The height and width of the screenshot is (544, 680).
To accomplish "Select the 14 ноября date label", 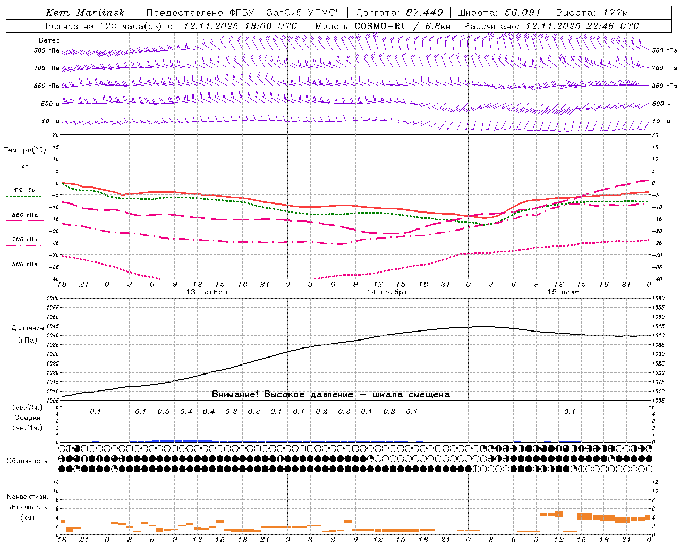I will click(x=387, y=292).
